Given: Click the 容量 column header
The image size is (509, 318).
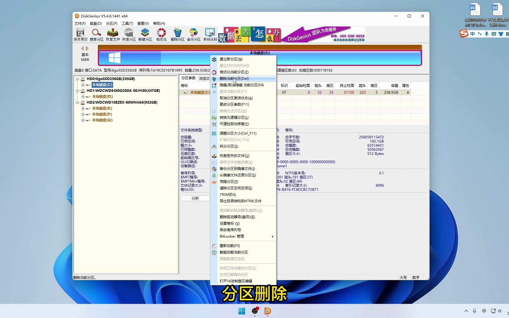Looking at the screenshot, I should pos(390,86).
